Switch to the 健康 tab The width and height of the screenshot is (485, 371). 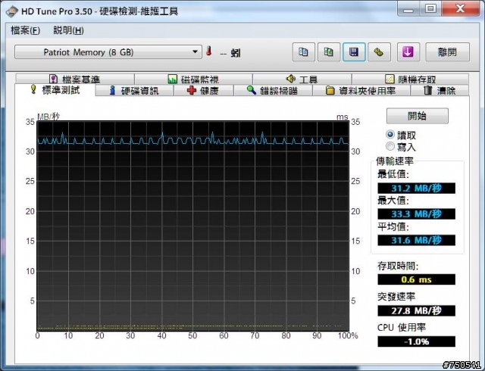click(x=203, y=91)
